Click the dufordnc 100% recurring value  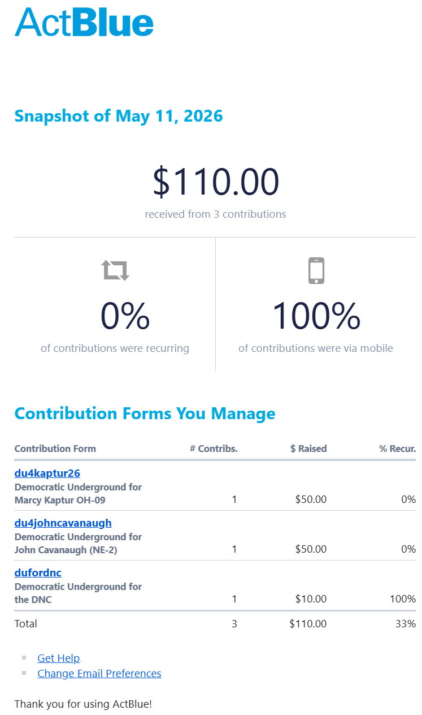pyautogui.click(x=403, y=599)
